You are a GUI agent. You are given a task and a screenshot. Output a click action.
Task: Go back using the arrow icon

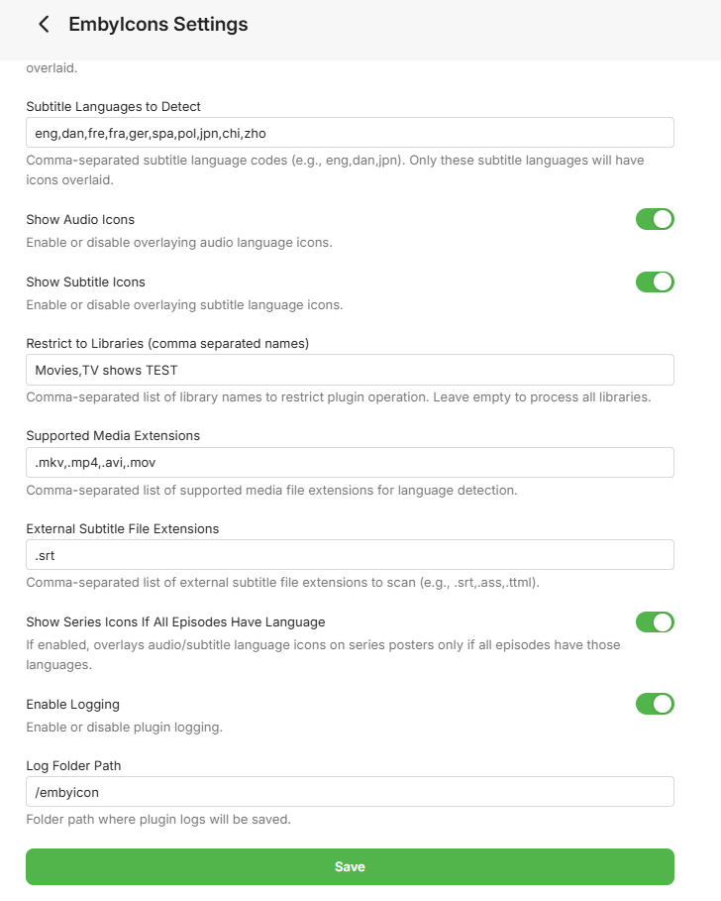pos(44,25)
